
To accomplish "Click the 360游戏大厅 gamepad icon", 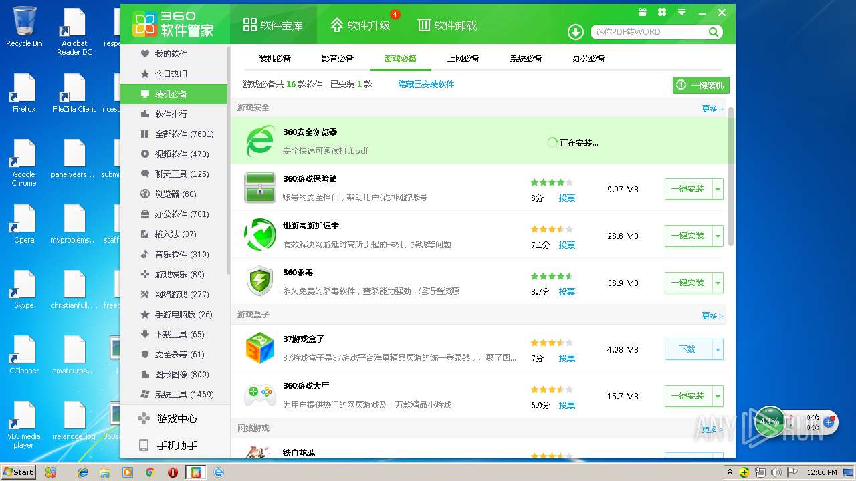I will (260, 395).
